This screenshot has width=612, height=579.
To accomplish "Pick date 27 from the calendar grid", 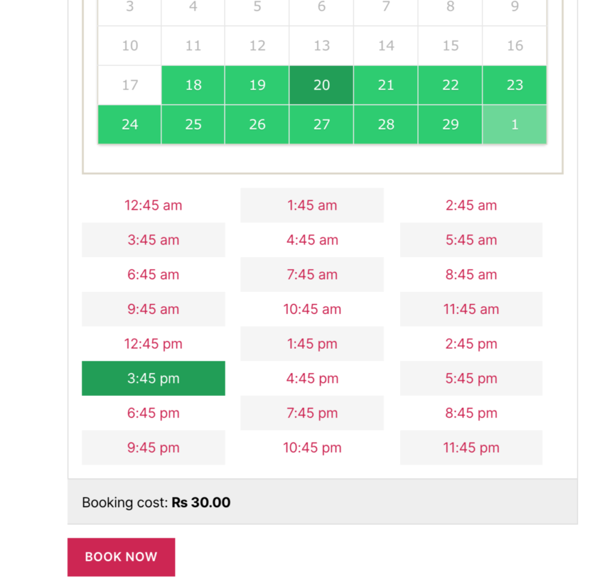I will tap(321, 124).
